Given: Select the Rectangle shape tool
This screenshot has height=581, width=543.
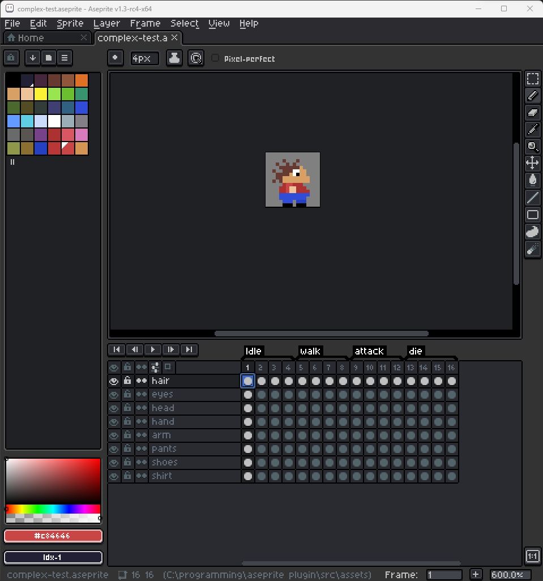Looking at the screenshot, I should [x=533, y=215].
